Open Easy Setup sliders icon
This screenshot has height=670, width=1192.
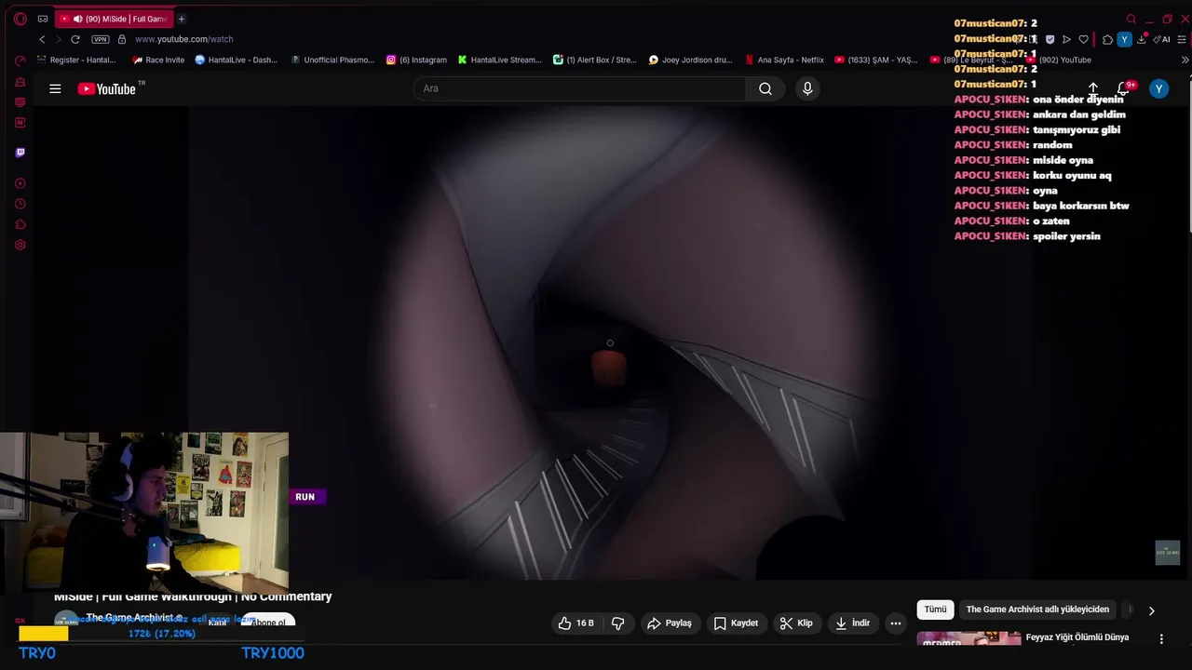(1183, 39)
